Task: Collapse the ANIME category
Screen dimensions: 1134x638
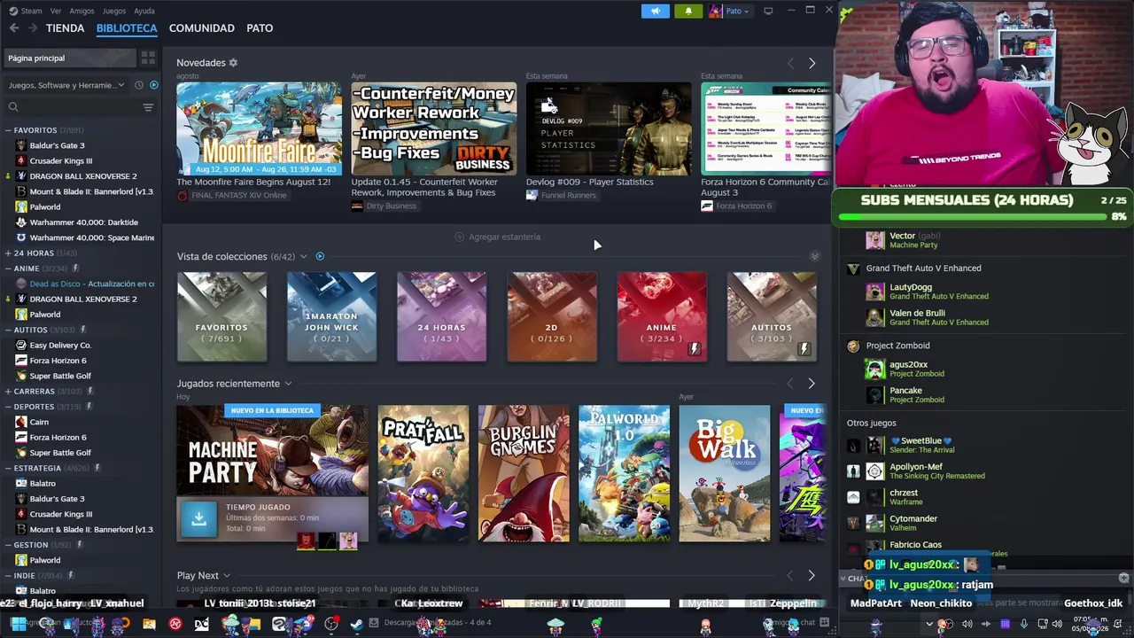Action: click(8, 268)
